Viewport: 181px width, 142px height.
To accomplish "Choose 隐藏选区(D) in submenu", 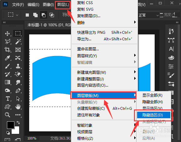I will click(154, 115).
